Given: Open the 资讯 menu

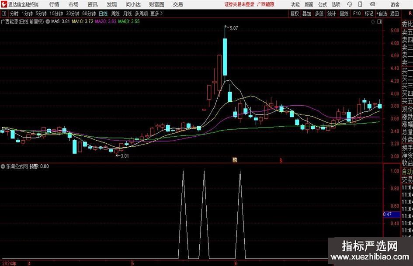Looking at the screenshot, I should coord(93,4).
